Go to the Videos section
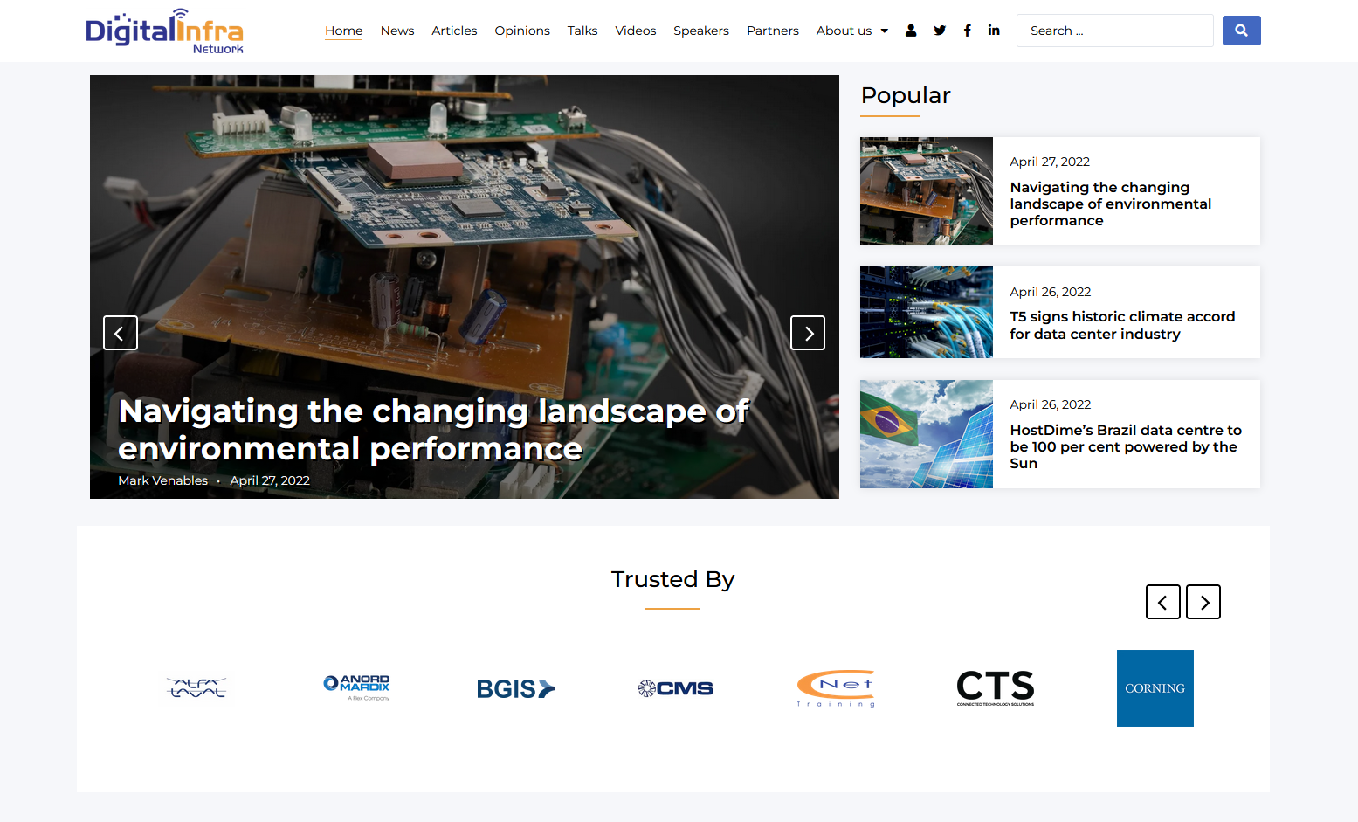Viewport: 1358px width, 822px height. 635,31
